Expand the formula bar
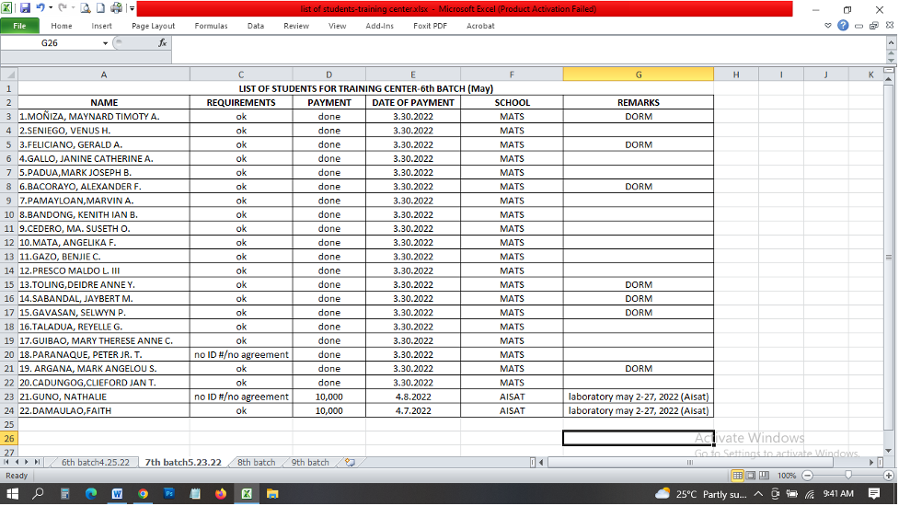The image size is (899, 506). (x=891, y=43)
